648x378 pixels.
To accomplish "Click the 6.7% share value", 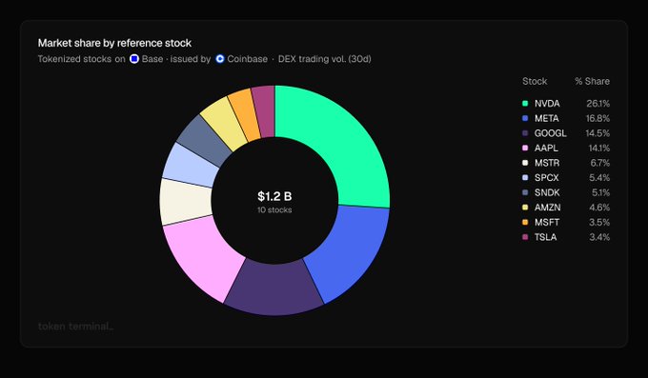I will pyautogui.click(x=600, y=163).
